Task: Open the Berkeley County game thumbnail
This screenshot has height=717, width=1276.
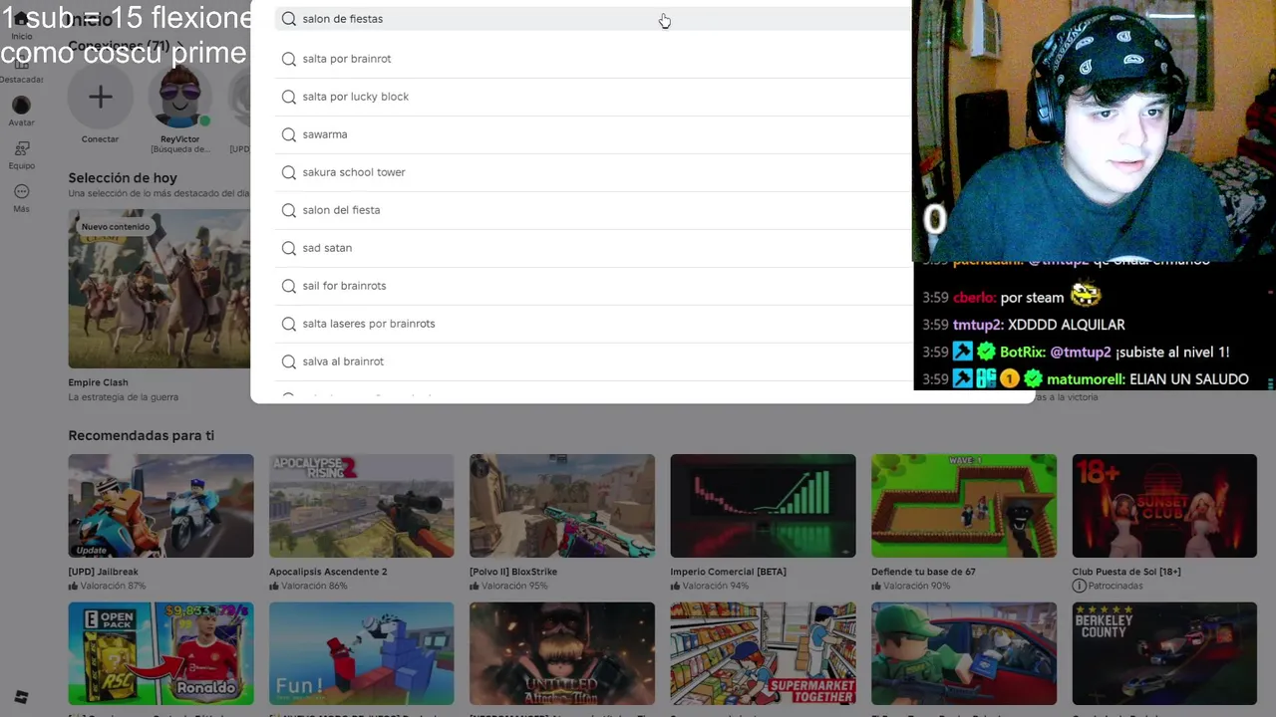Action: pyautogui.click(x=1164, y=653)
